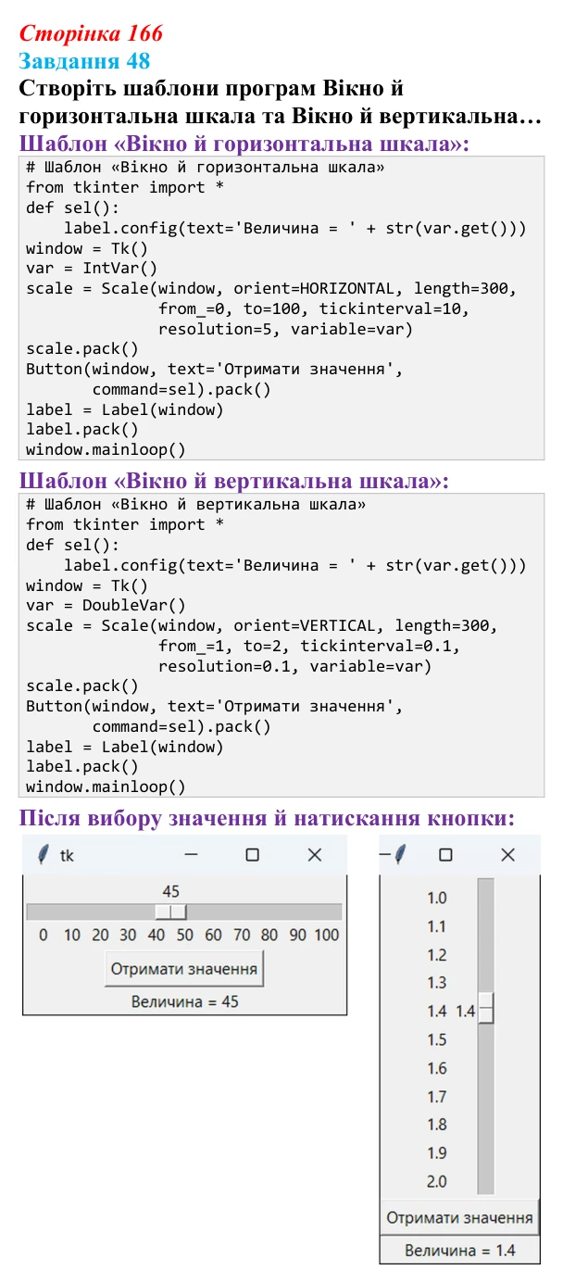Click tick label '60' on horizontal scale
Screen dimensions: 563x1283
tap(213, 936)
